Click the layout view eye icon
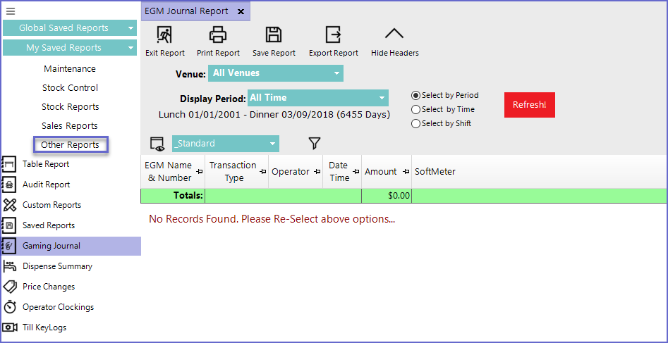The height and width of the screenshot is (343, 668). tap(157, 144)
